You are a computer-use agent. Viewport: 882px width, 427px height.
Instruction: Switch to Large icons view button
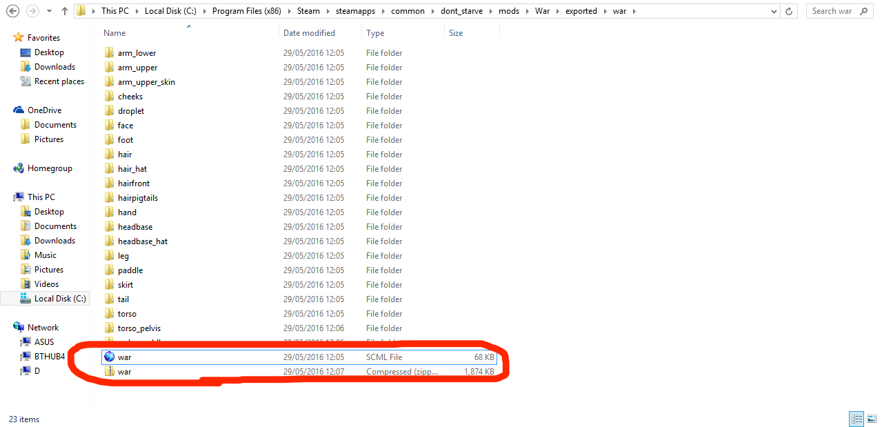pos(871,419)
